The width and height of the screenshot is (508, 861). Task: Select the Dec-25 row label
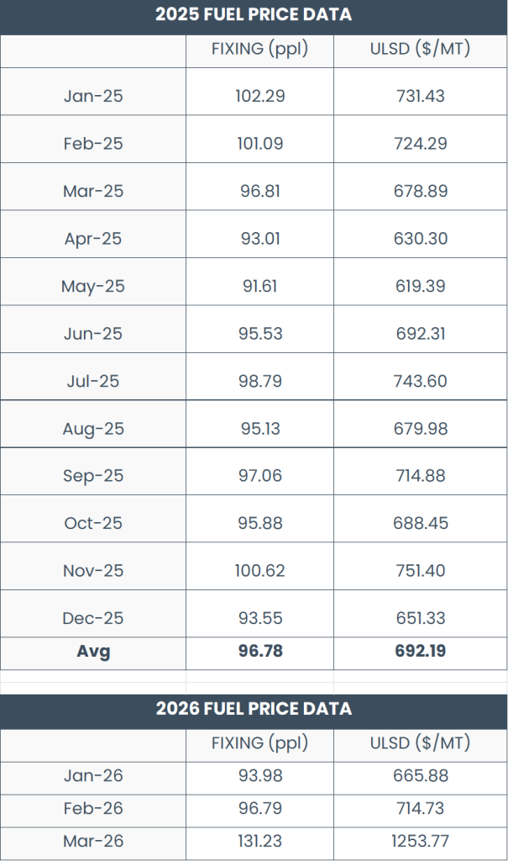point(93,618)
